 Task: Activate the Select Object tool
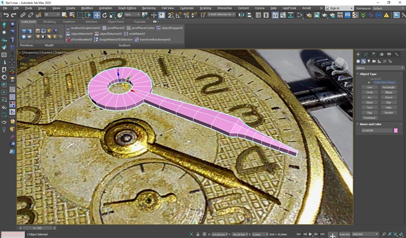click(64, 15)
